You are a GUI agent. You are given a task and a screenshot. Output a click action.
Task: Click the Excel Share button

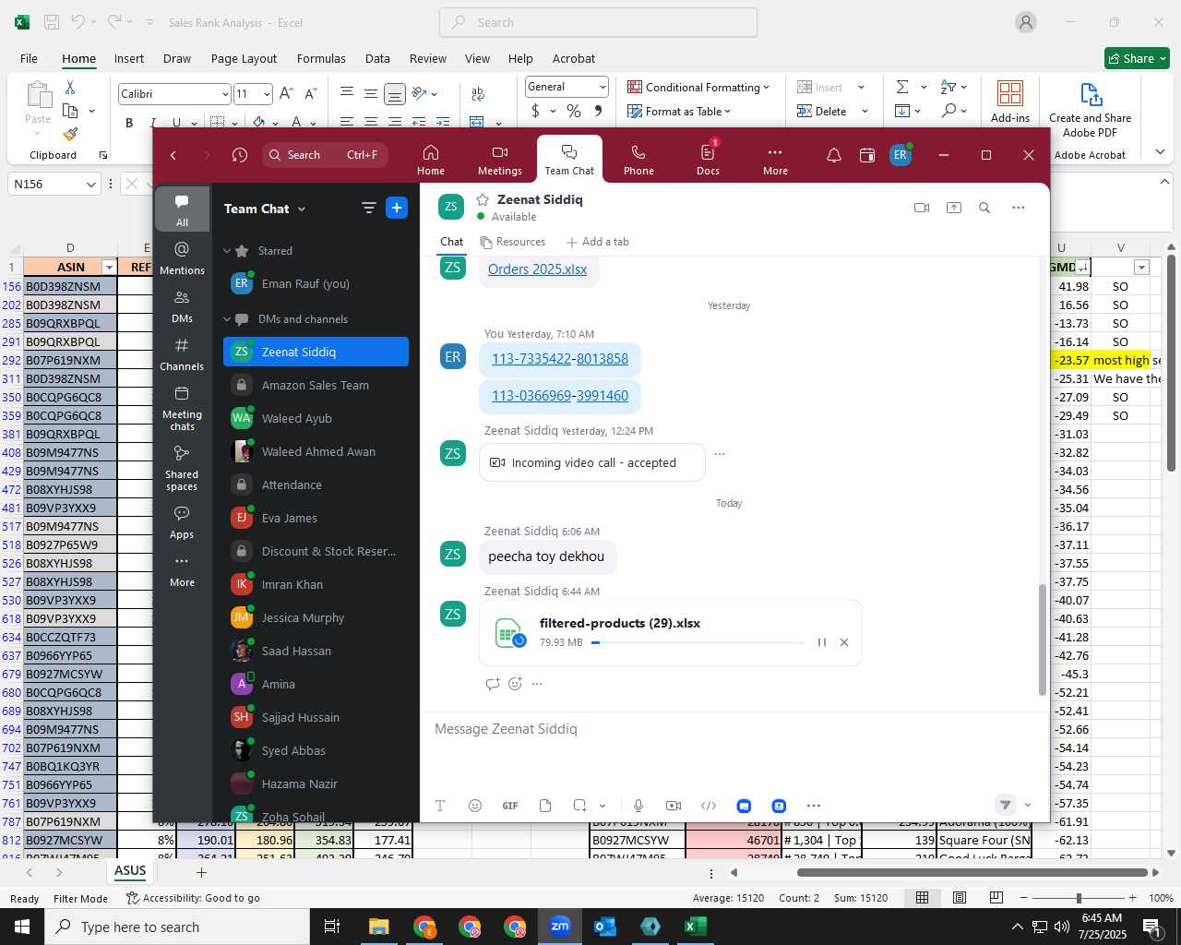tap(1137, 58)
